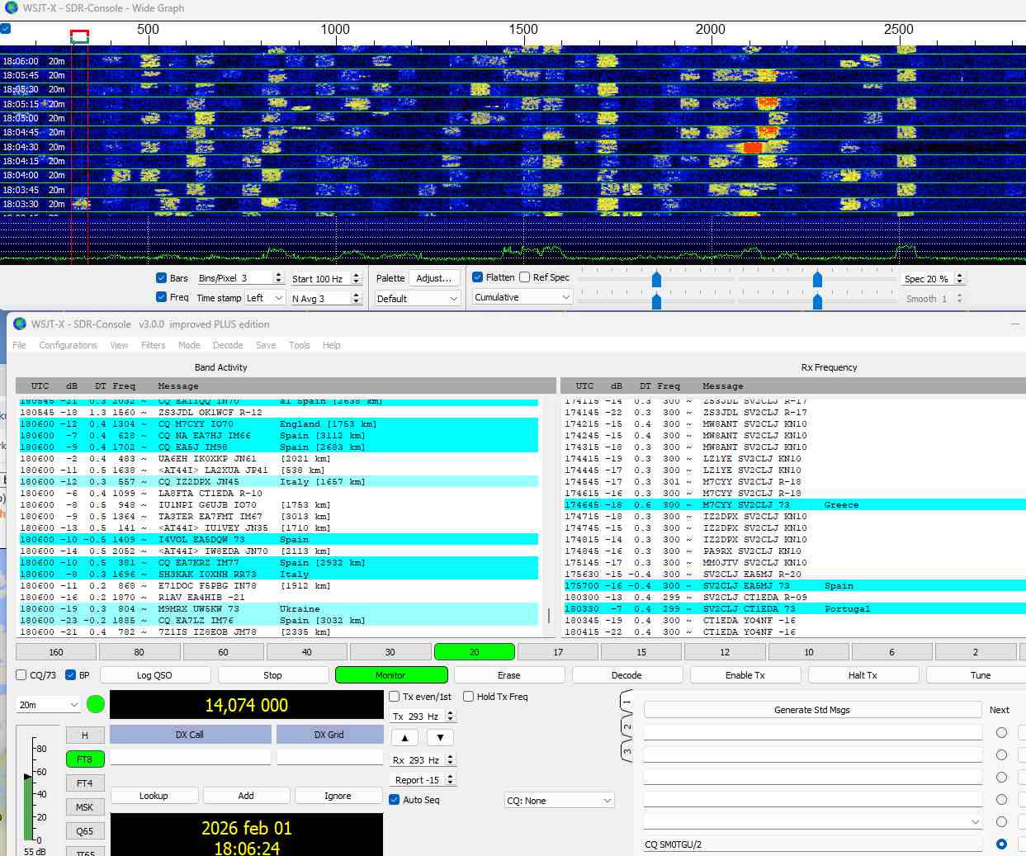Toggle the Flatten checkbox
Viewport: 1026px width, 856px height.
click(x=478, y=277)
